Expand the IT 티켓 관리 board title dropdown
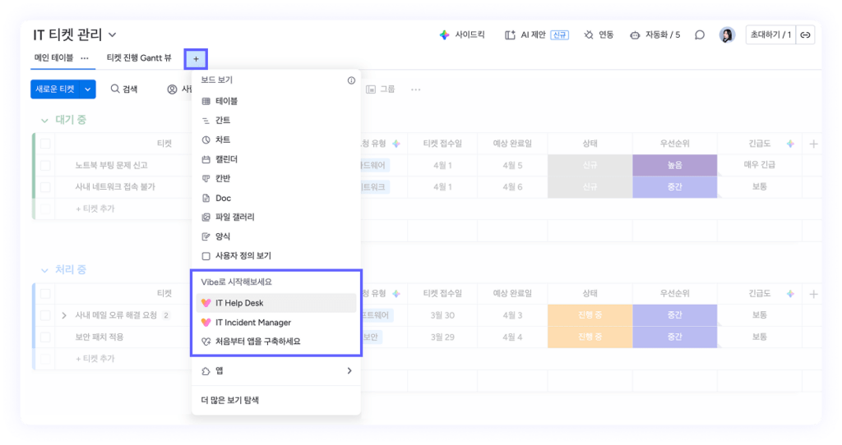 (113, 34)
